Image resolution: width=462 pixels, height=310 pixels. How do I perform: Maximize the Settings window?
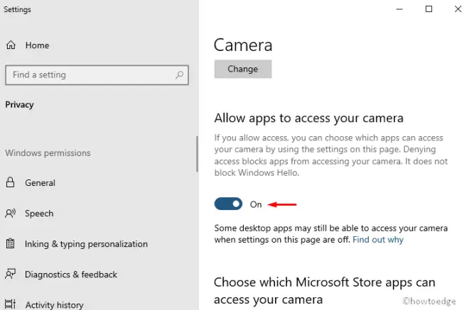coord(429,9)
